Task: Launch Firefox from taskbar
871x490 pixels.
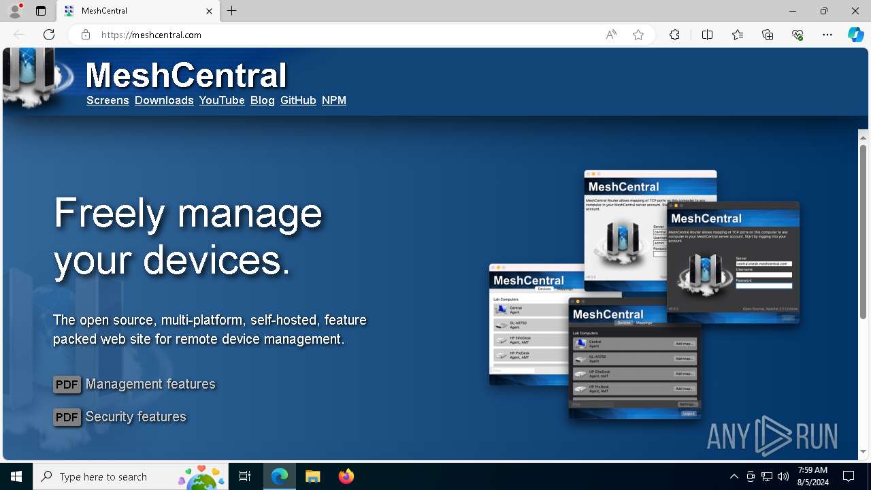Action: (x=346, y=476)
